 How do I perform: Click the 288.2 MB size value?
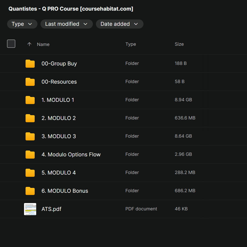(185, 172)
